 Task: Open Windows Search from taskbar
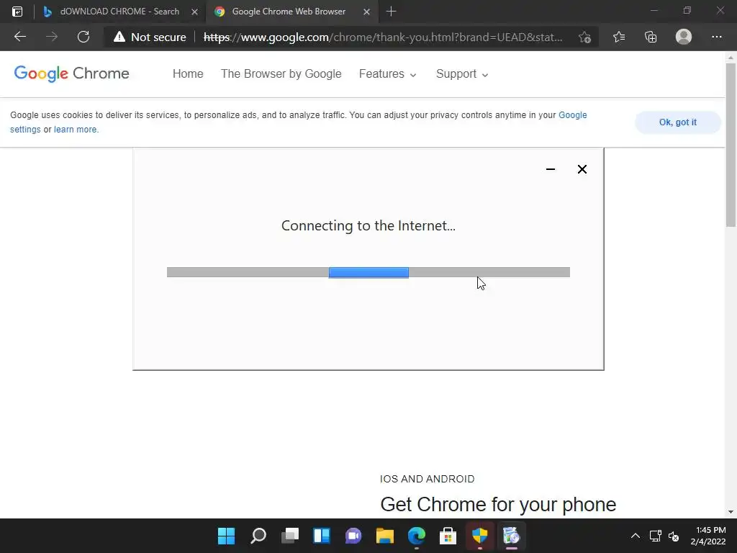click(258, 536)
